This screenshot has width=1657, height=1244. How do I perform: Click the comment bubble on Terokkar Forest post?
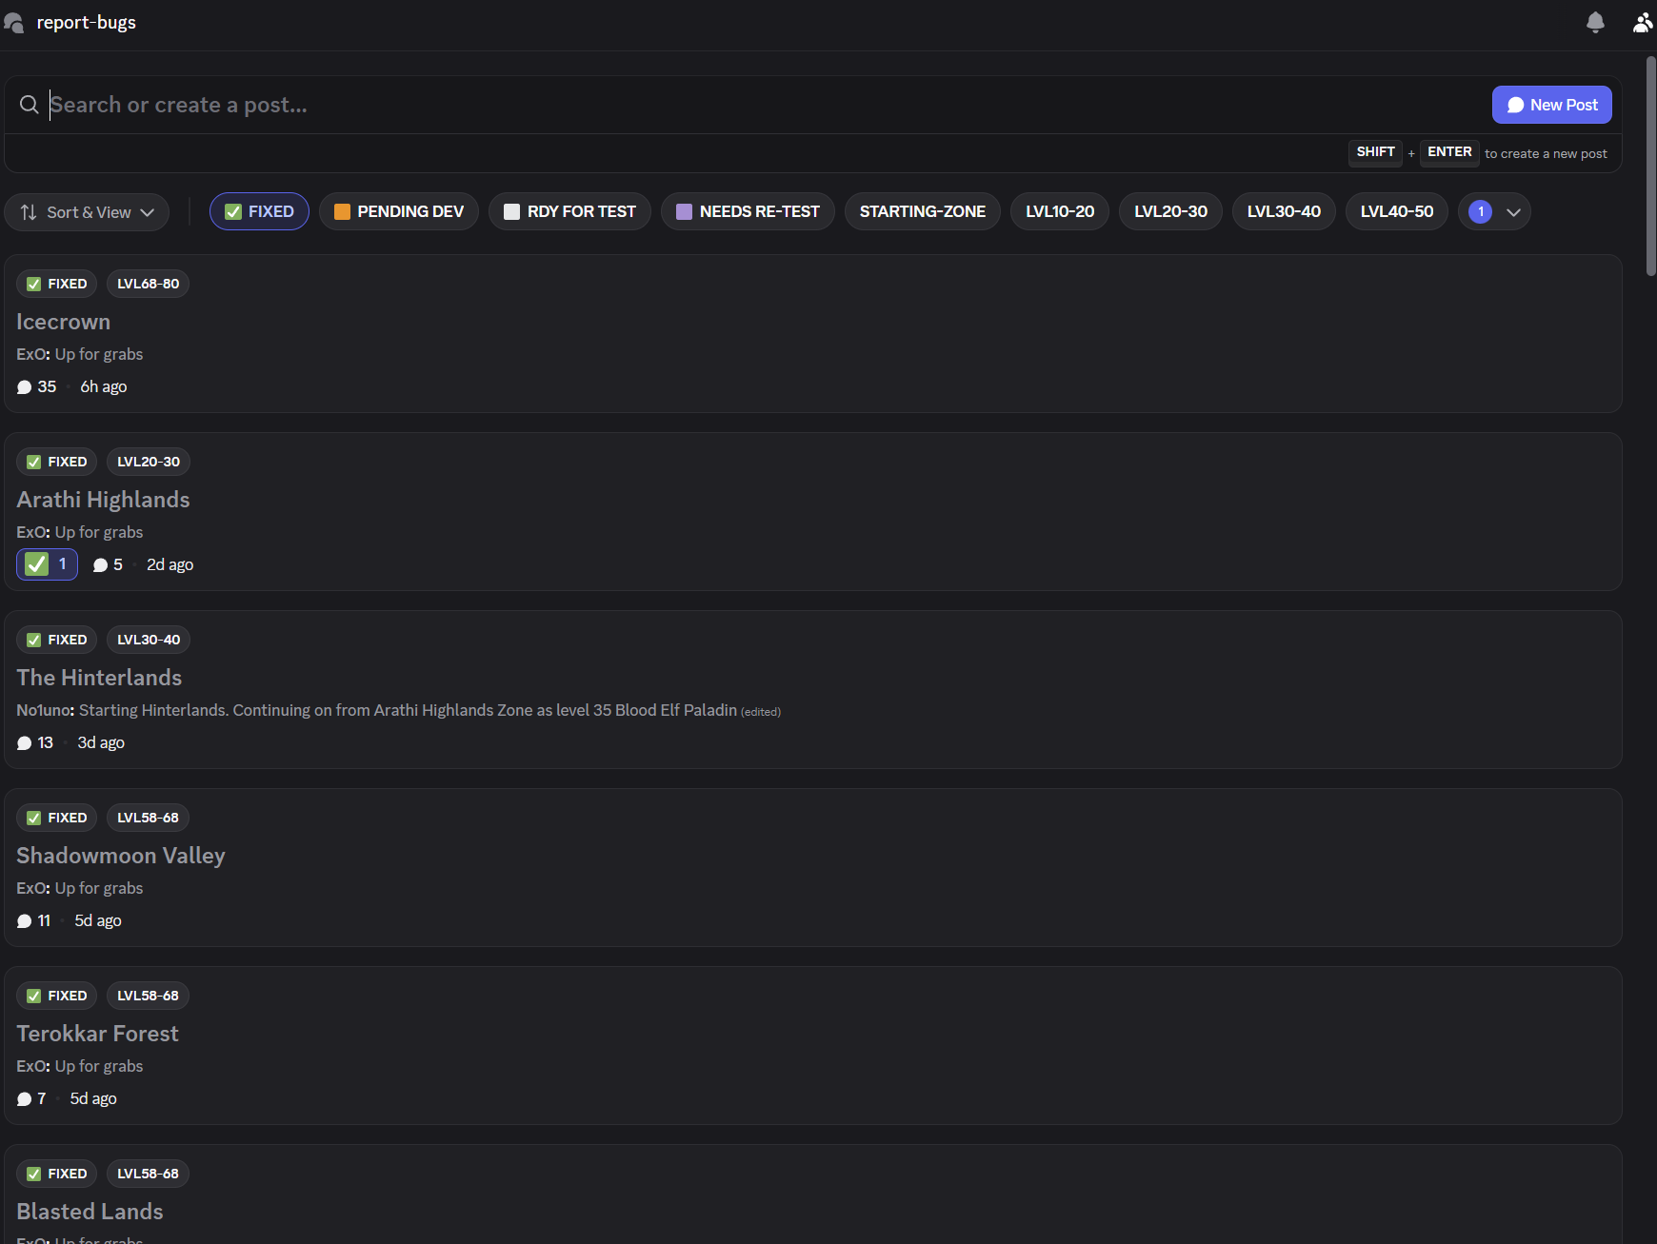(25, 1099)
